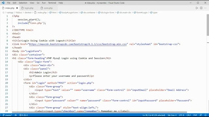This screenshot has width=209, height=117.
Task: Follow the bootstrap.min.css URL link
Action: [78, 44]
